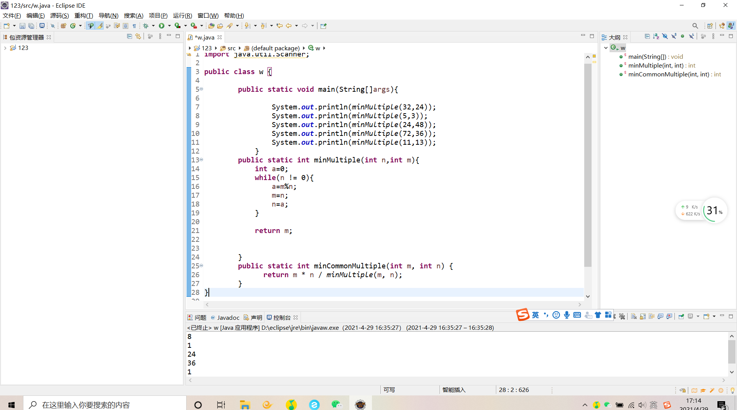737x410 pixels.
Task: Toggle Hide Non-Public Members green dot
Action: click(x=682, y=36)
